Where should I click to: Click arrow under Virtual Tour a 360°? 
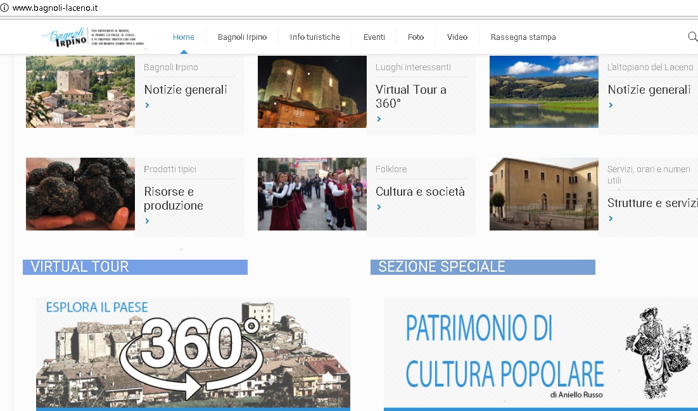pyautogui.click(x=379, y=119)
